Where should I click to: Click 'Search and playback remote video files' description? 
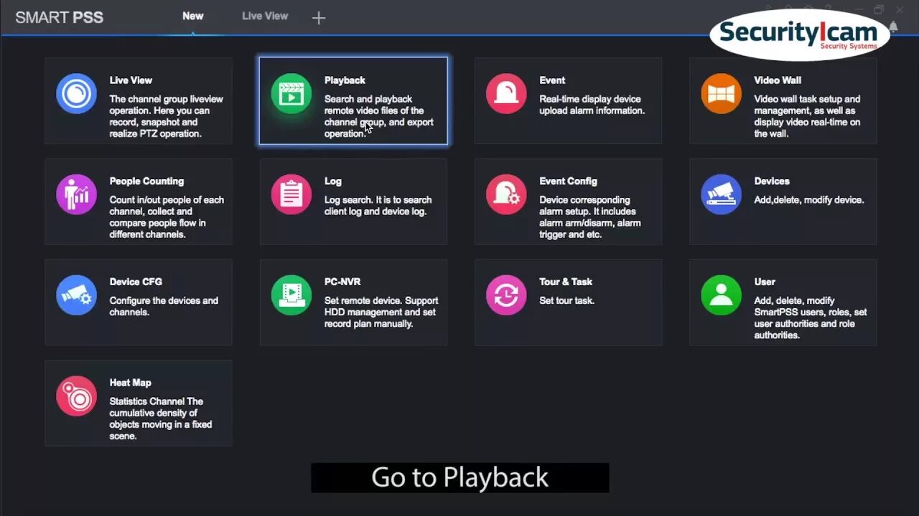click(379, 116)
